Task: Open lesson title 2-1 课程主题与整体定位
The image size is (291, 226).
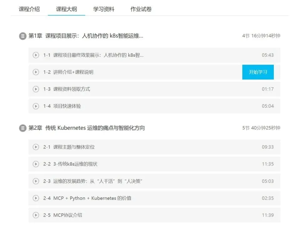Action: click(69, 147)
